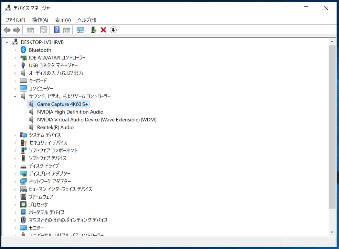Close the Device Manager window

pos(326,8)
